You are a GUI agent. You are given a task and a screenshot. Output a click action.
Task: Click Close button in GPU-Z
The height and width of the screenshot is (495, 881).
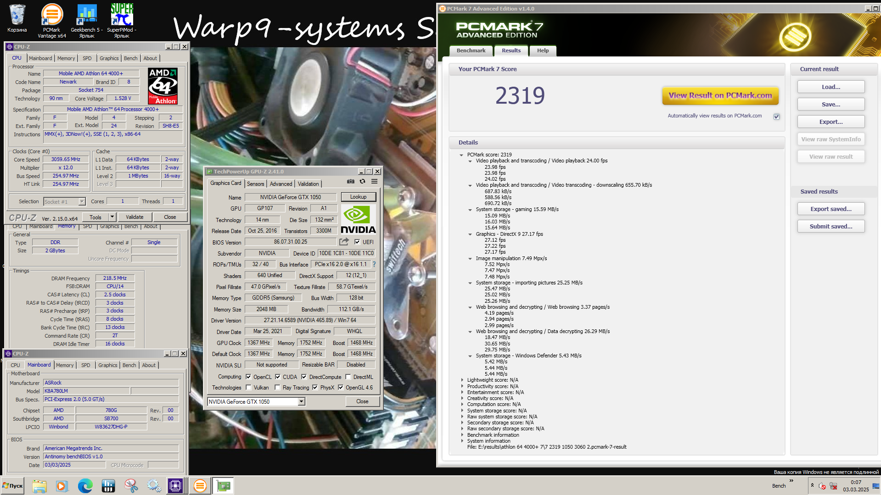point(363,401)
